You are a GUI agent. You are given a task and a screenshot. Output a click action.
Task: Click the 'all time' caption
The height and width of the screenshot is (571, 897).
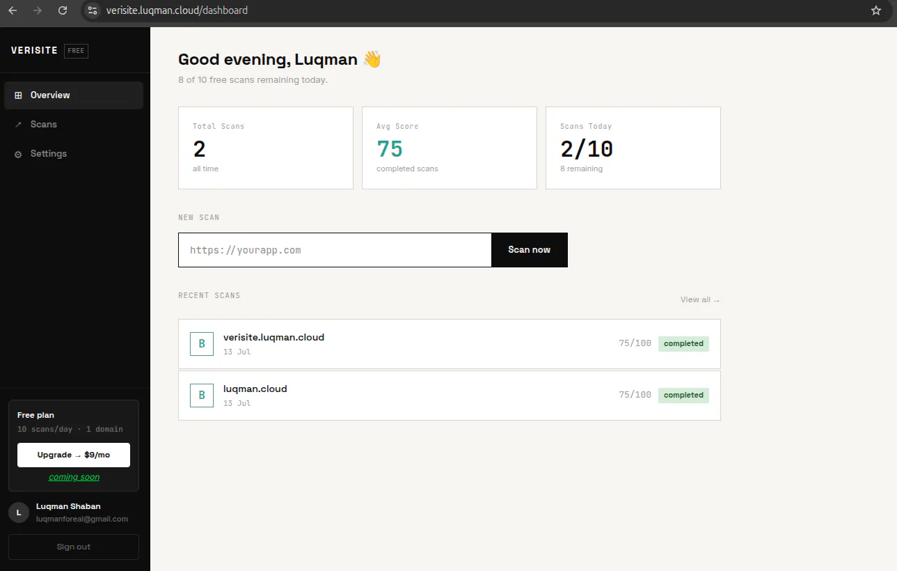tap(205, 169)
